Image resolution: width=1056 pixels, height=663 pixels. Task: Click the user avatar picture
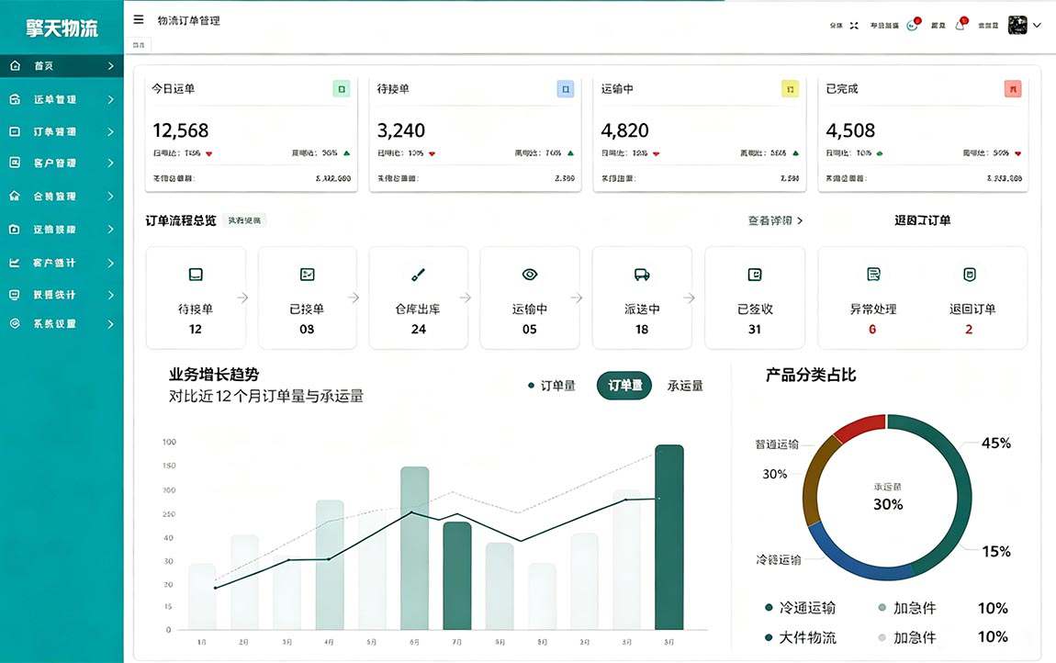pos(1017,25)
